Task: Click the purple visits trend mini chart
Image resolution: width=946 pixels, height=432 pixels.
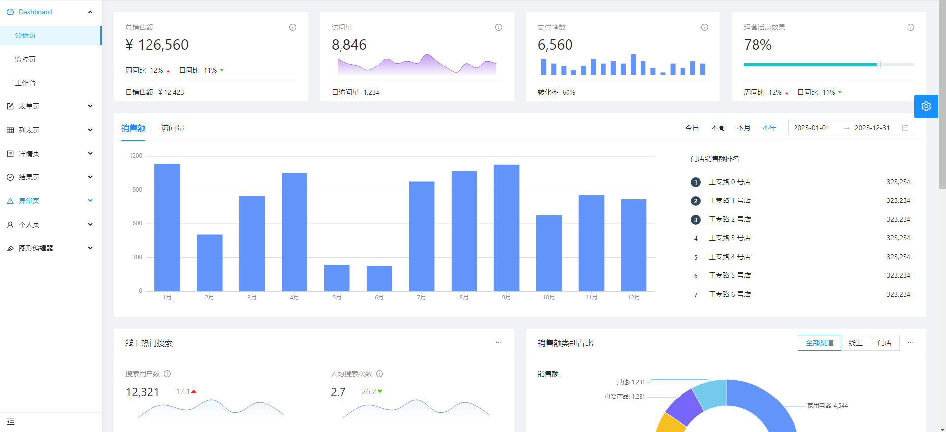Action: [417, 64]
